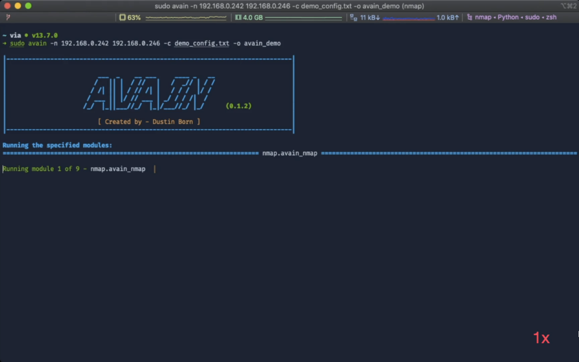Click the 4.0 GB memory reading

[x=253, y=18]
